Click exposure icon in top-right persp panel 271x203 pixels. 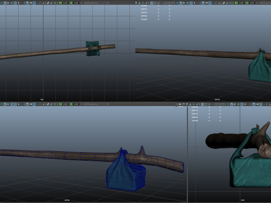[x=236, y=3]
